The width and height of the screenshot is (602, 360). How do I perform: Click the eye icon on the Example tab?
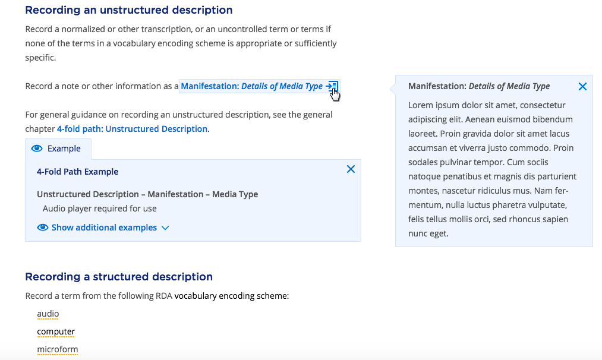pyautogui.click(x=37, y=149)
